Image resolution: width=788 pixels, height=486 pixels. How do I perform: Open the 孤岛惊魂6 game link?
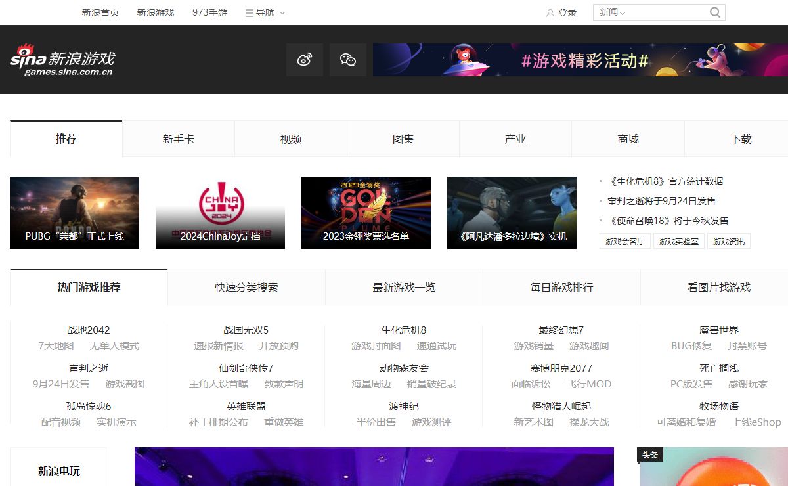pyautogui.click(x=89, y=406)
